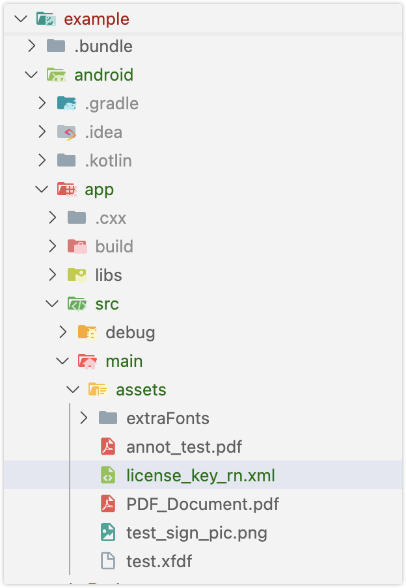The width and height of the screenshot is (406, 588).
Task: Click the .idea folder icon
Action: [x=67, y=132]
